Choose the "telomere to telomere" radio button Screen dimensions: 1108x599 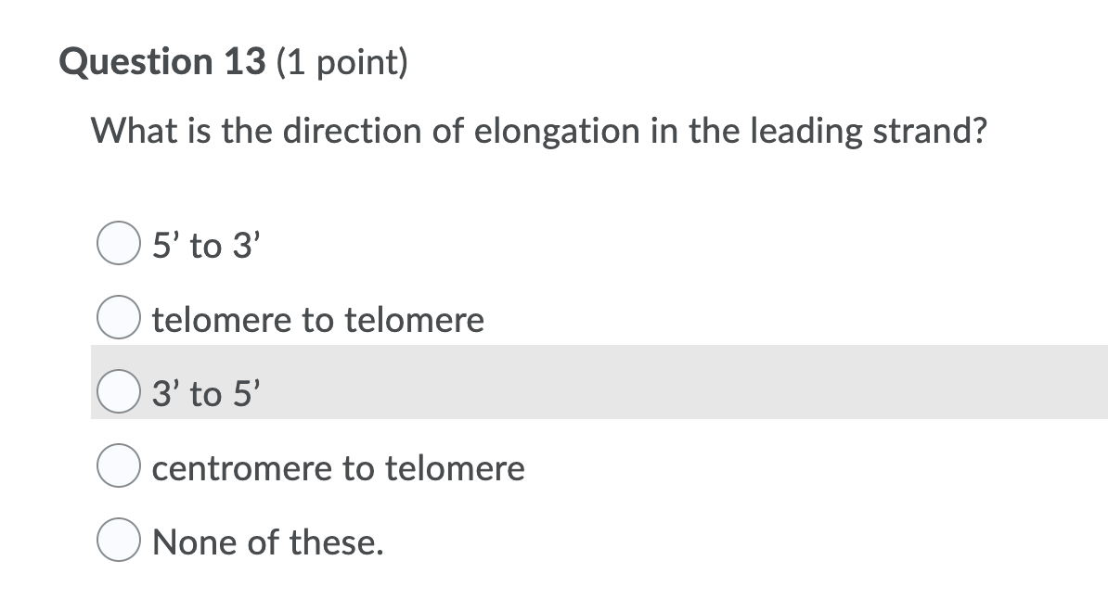(x=116, y=321)
